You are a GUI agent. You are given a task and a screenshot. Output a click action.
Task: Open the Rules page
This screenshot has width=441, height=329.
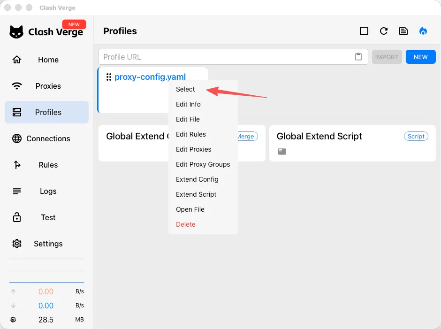click(47, 165)
